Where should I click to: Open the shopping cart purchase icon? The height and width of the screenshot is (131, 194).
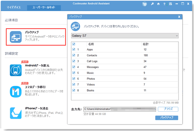tap(145, 4)
